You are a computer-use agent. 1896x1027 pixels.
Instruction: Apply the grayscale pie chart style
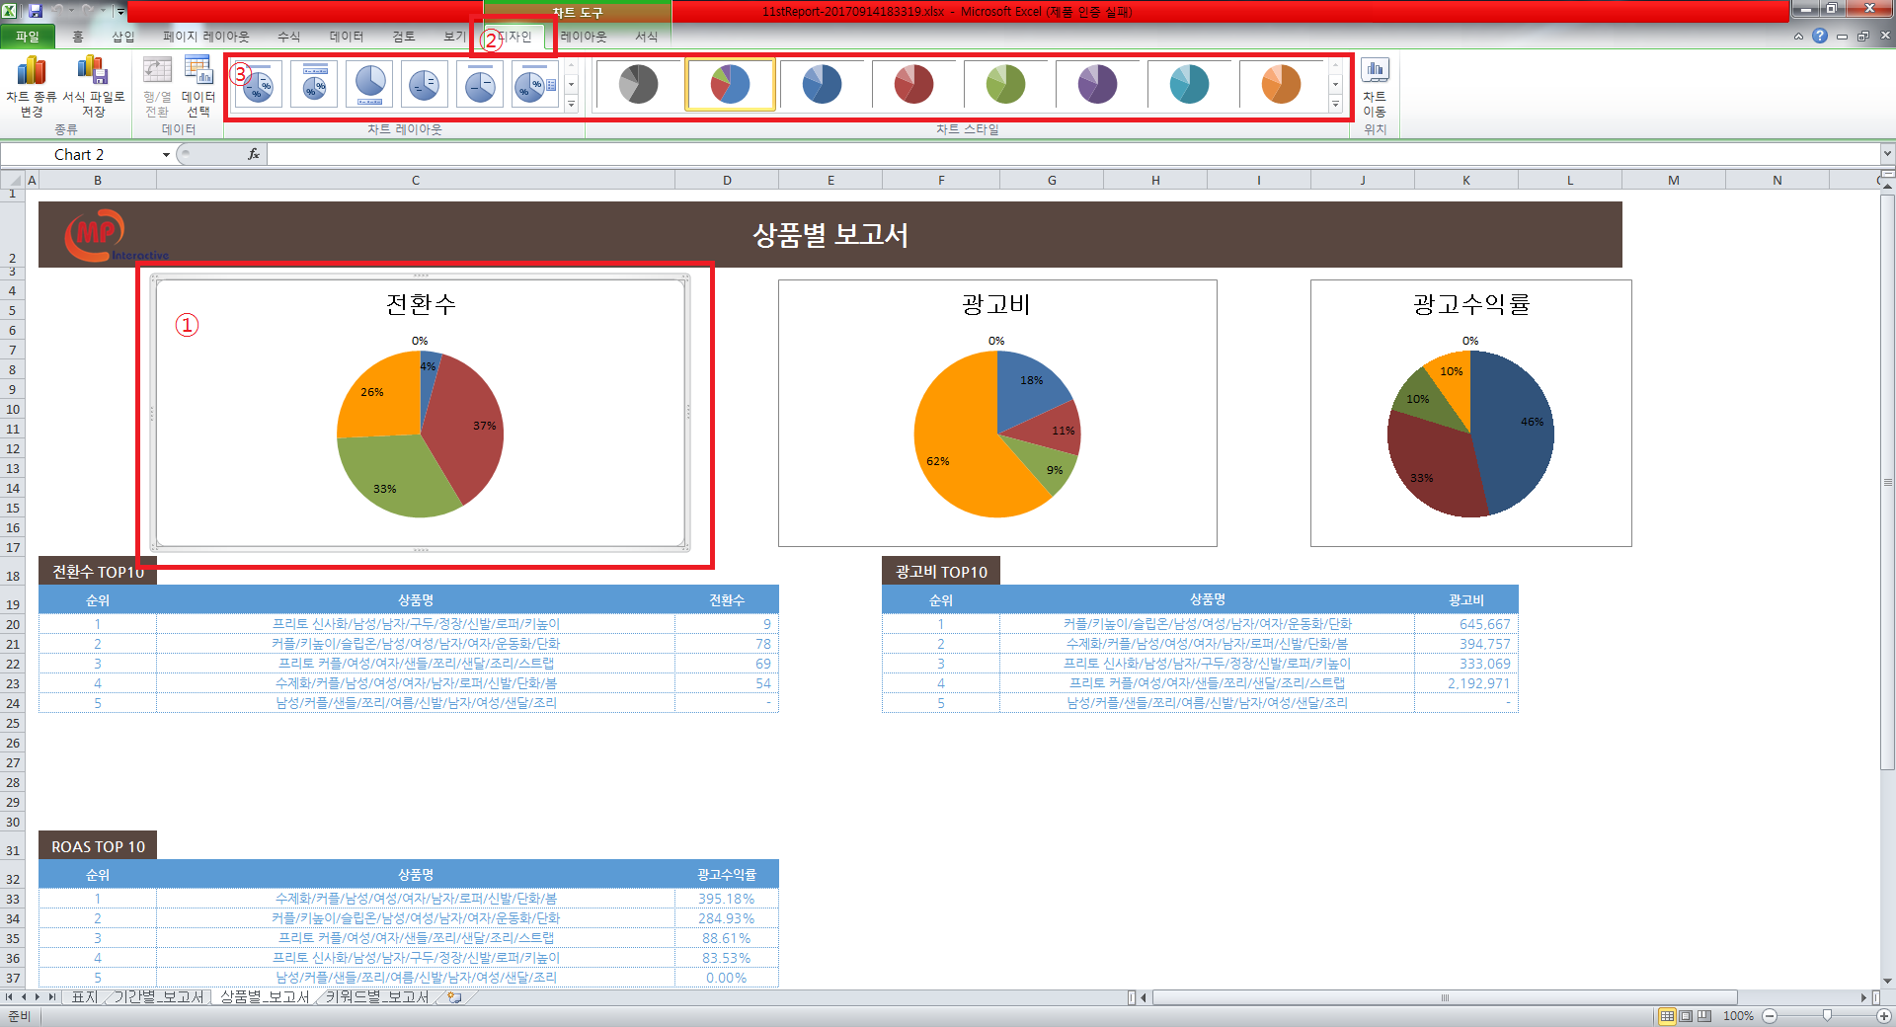(x=638, y=84)
